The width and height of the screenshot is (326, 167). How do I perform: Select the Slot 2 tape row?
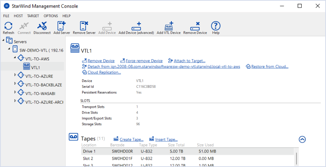coord(187,159)
